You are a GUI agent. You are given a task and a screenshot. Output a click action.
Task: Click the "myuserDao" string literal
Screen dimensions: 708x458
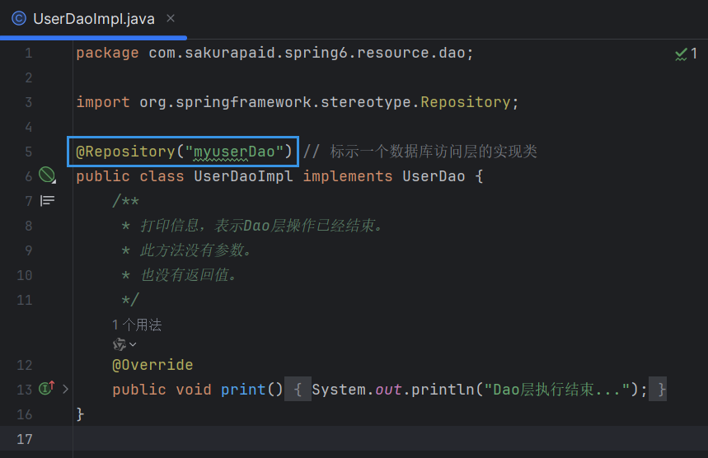pos(234,152)
